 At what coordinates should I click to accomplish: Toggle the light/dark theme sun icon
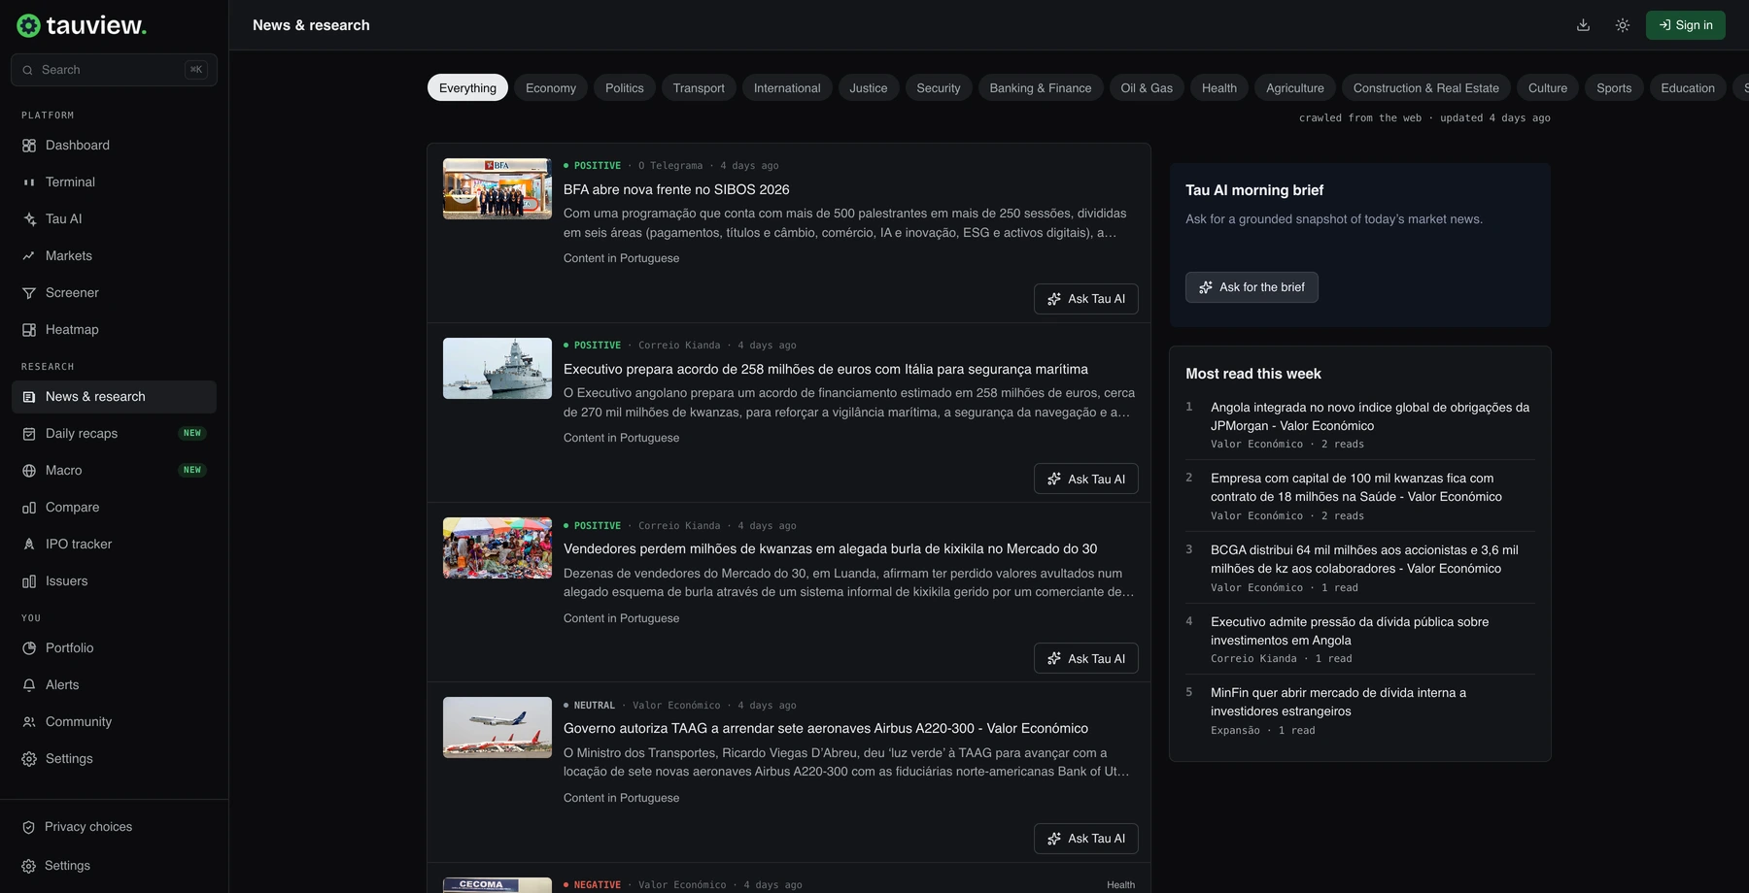click(1623, 25)
